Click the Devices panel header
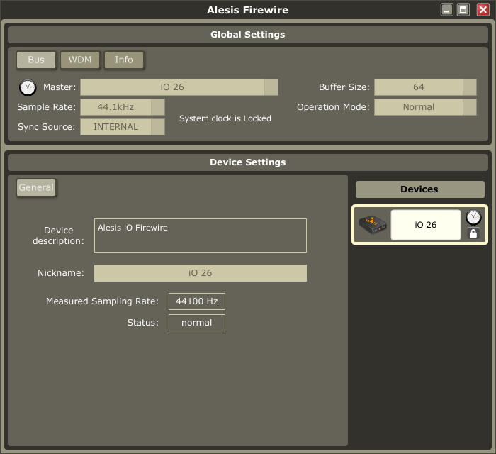 419,189
